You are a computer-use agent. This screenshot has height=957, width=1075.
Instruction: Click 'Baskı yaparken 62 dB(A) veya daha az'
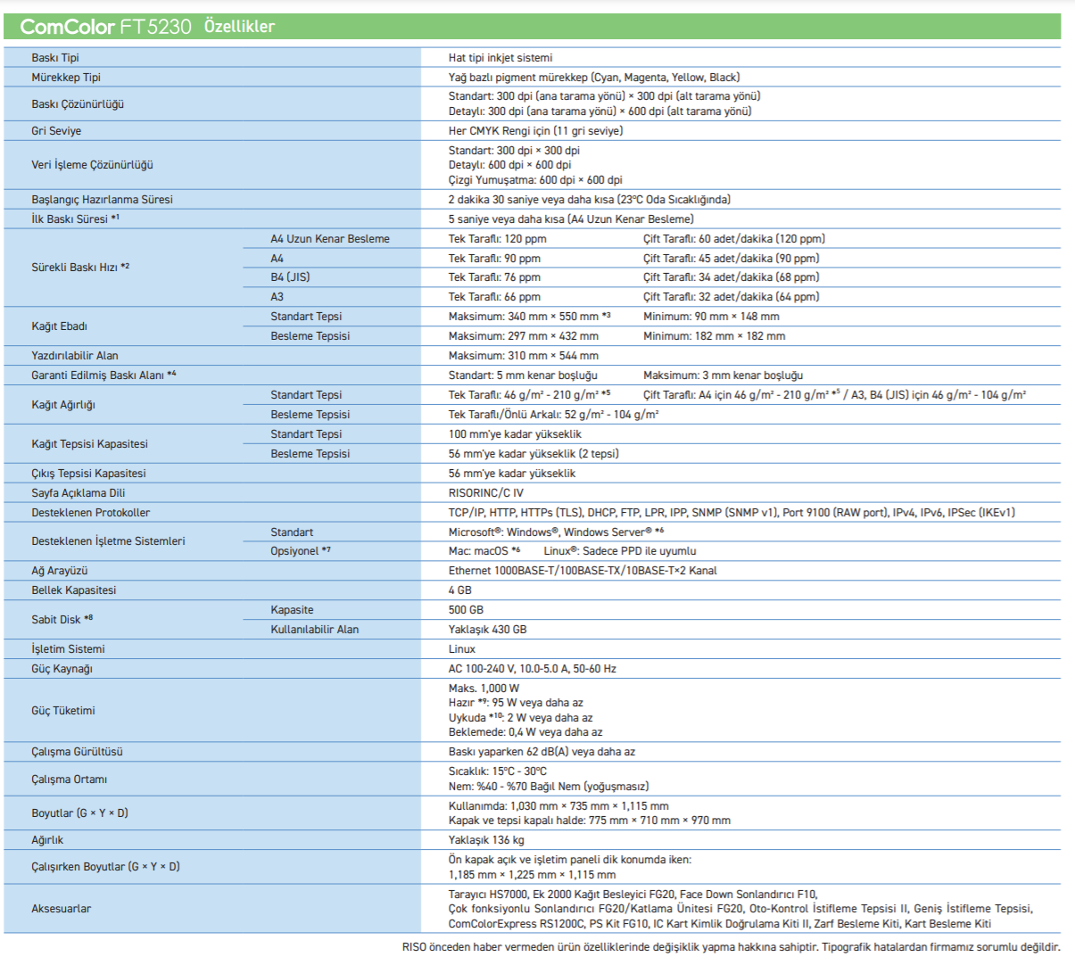542,752
